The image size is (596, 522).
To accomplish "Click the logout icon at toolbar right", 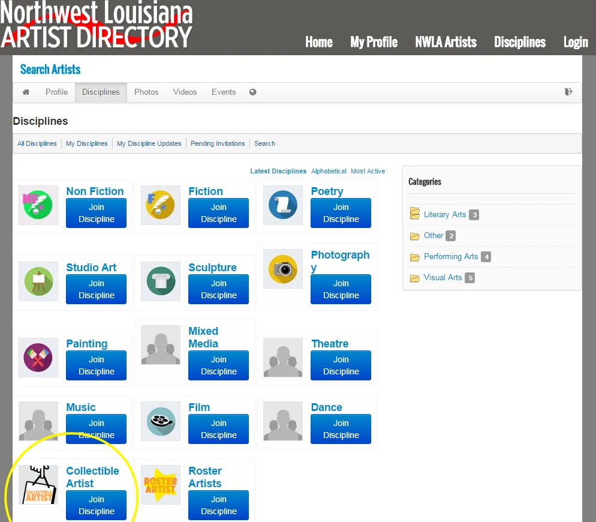I will [568, 92].
